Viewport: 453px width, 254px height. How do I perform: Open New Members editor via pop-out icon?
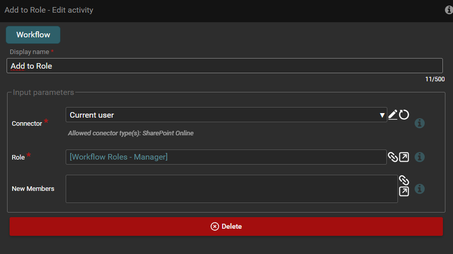pyautogui.click(x=404, y=191)
